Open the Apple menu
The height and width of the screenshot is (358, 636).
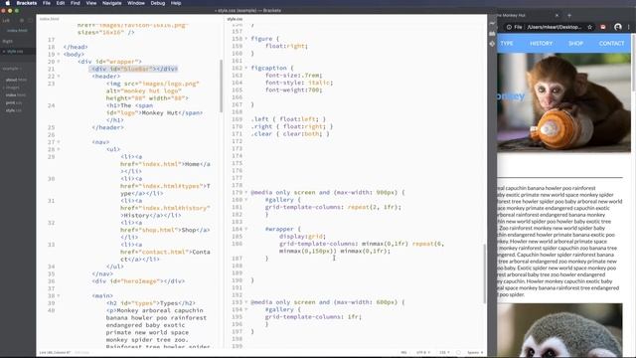click(7, 3)
